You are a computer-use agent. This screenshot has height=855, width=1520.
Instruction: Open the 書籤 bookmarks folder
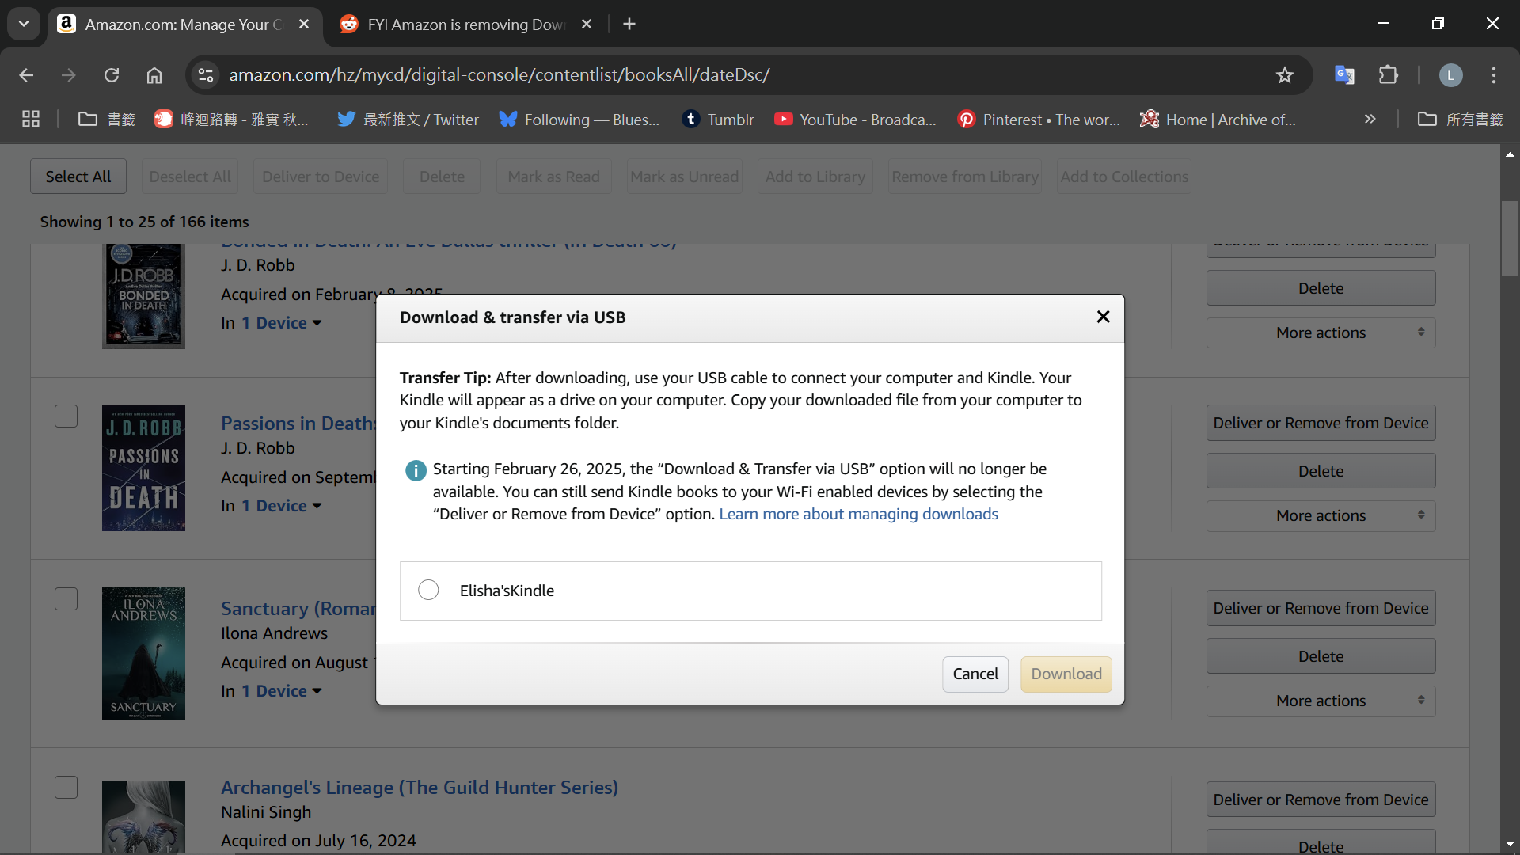tap(107, 120)
